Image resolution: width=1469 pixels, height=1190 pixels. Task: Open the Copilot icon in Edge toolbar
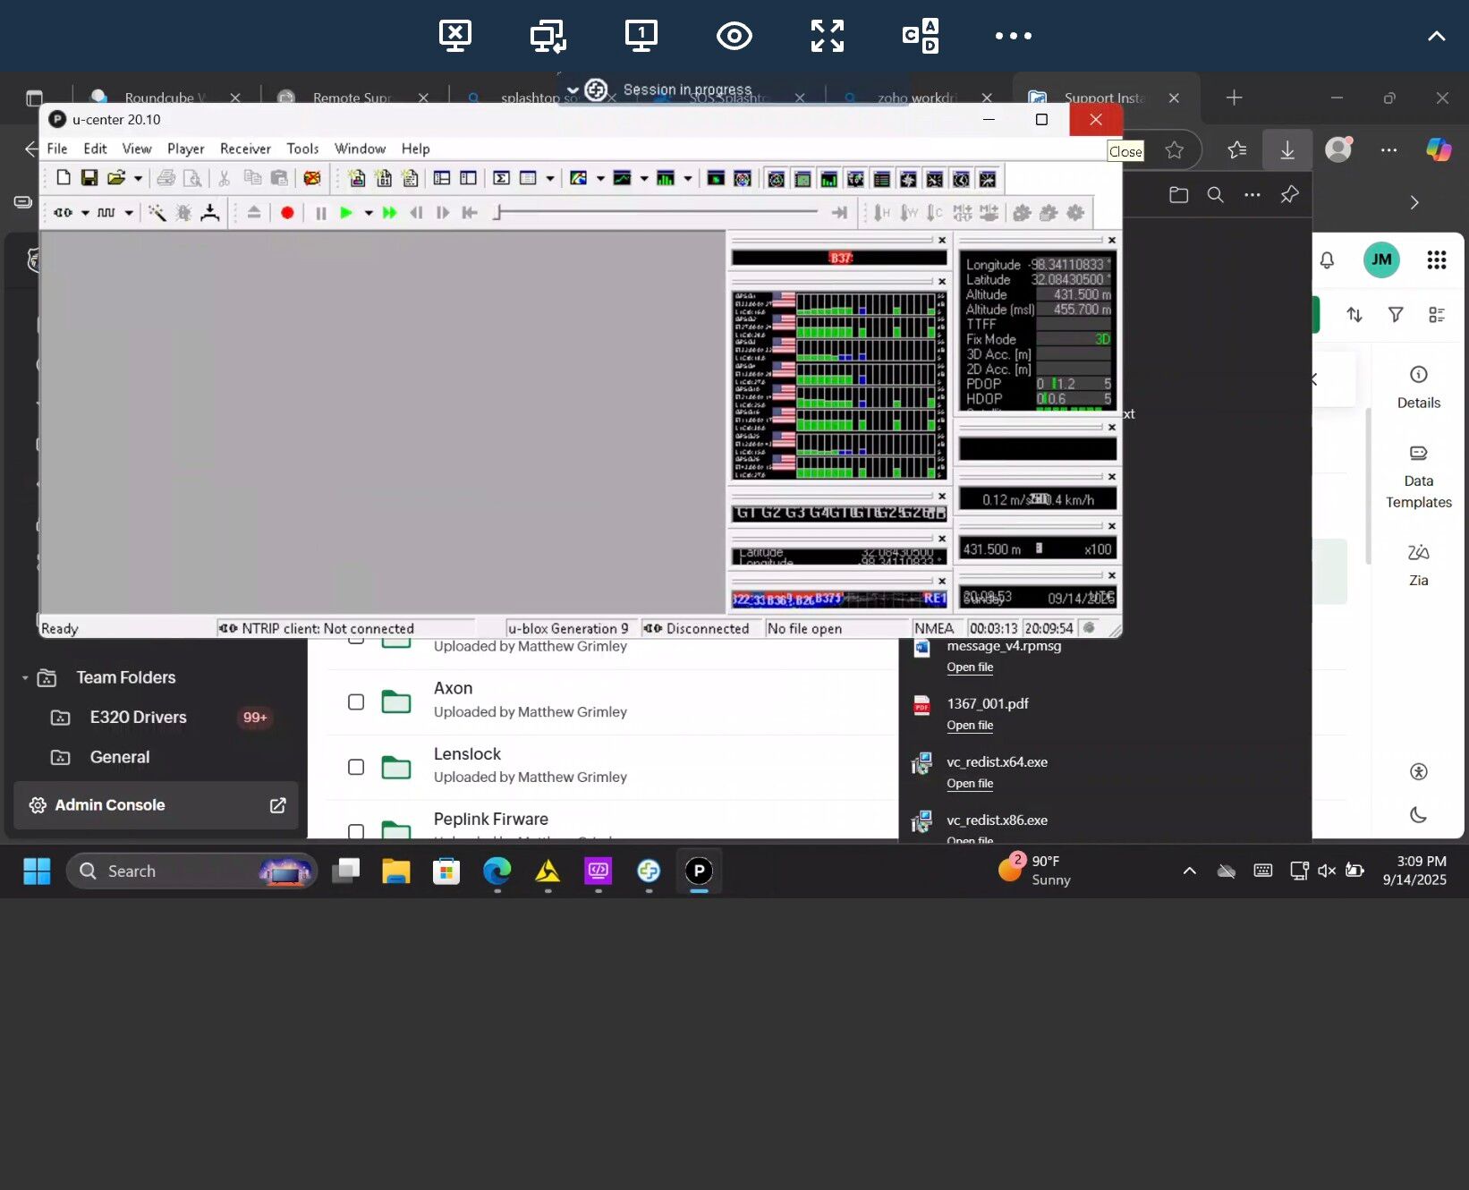click(x=1439, y=150)
